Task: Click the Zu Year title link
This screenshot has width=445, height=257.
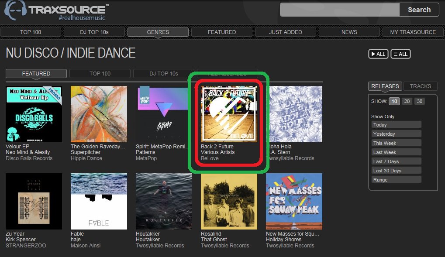Action: point(15,234)
